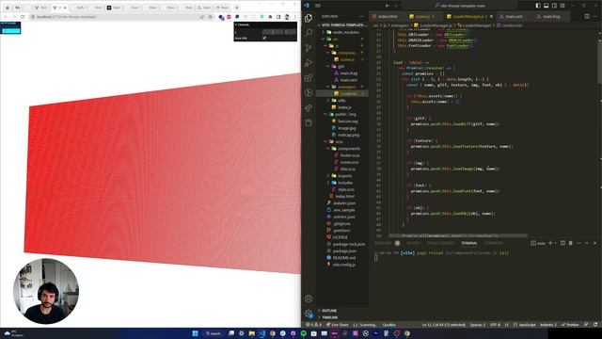Screen dimensions: 602x339
Task: Close the terminal panel
Action: point(594,243)
